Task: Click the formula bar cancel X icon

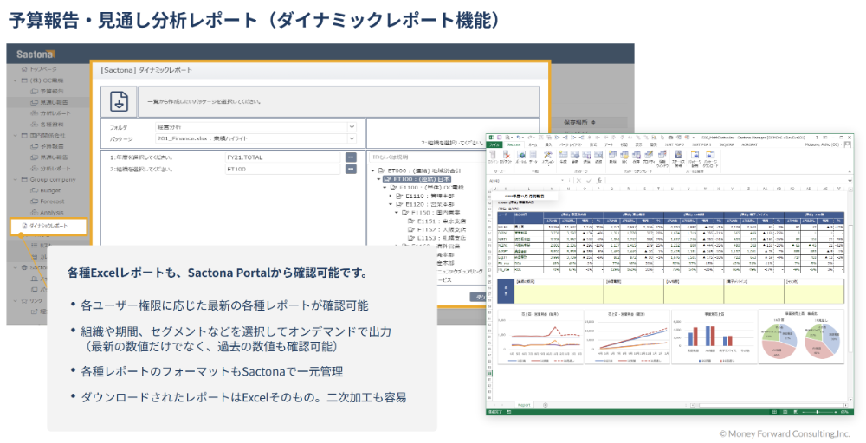Action: [x=578, y=180]
